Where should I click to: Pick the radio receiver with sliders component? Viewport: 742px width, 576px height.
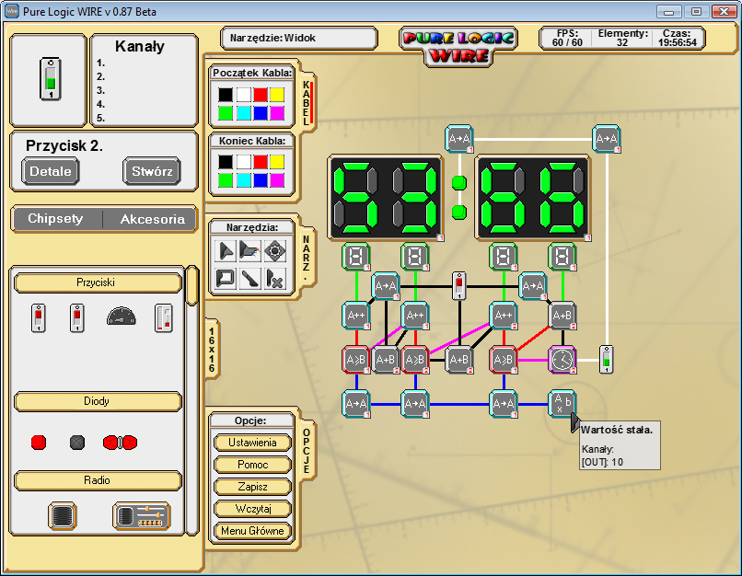tap(141, 516)
